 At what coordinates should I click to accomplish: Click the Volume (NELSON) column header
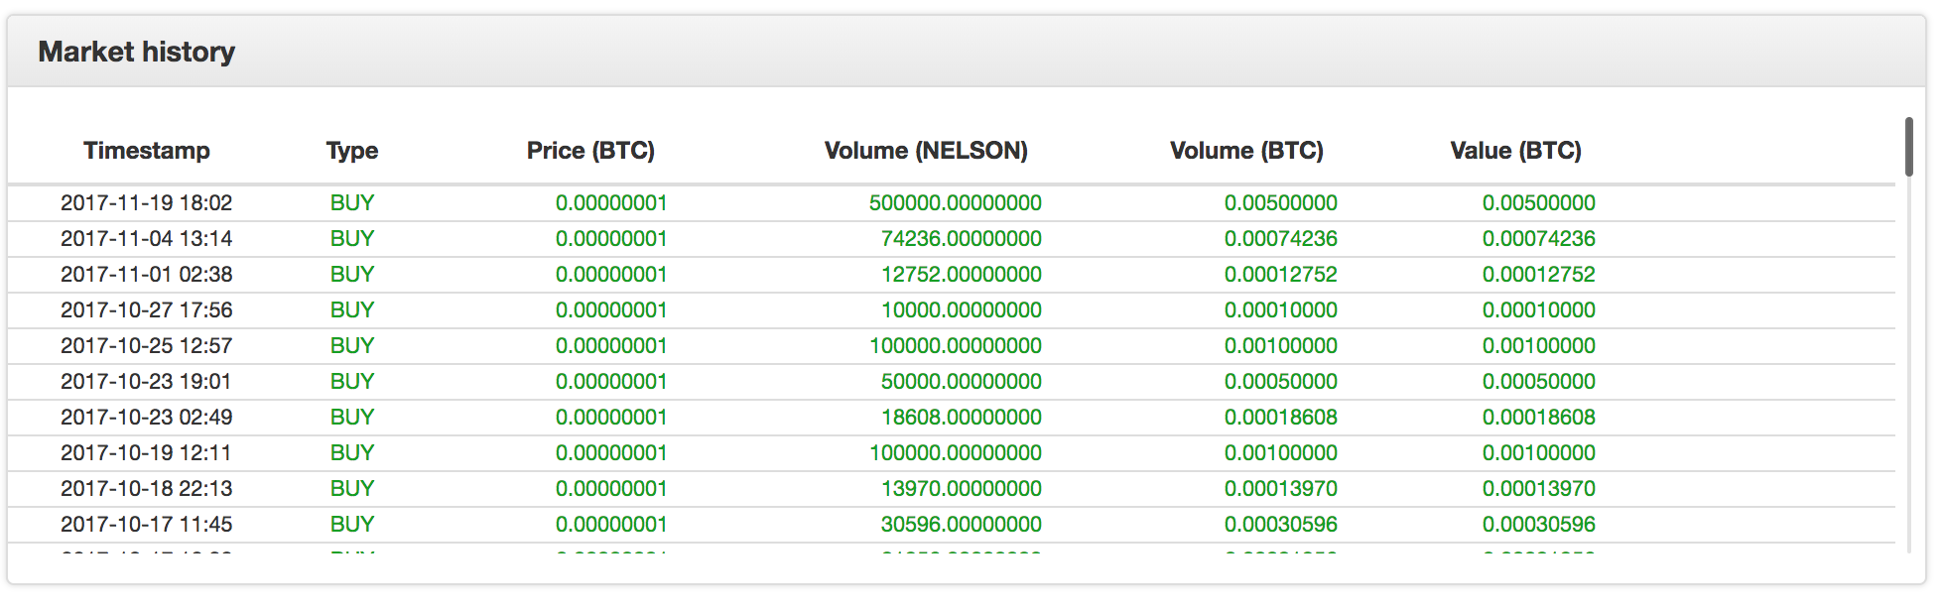(926, 151)
